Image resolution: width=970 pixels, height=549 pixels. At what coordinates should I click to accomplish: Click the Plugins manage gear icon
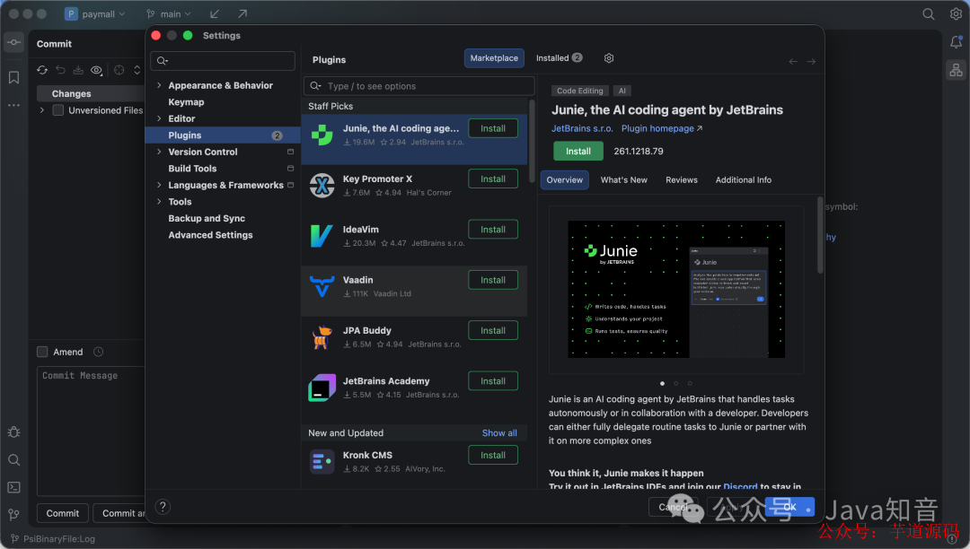point(609,58)
